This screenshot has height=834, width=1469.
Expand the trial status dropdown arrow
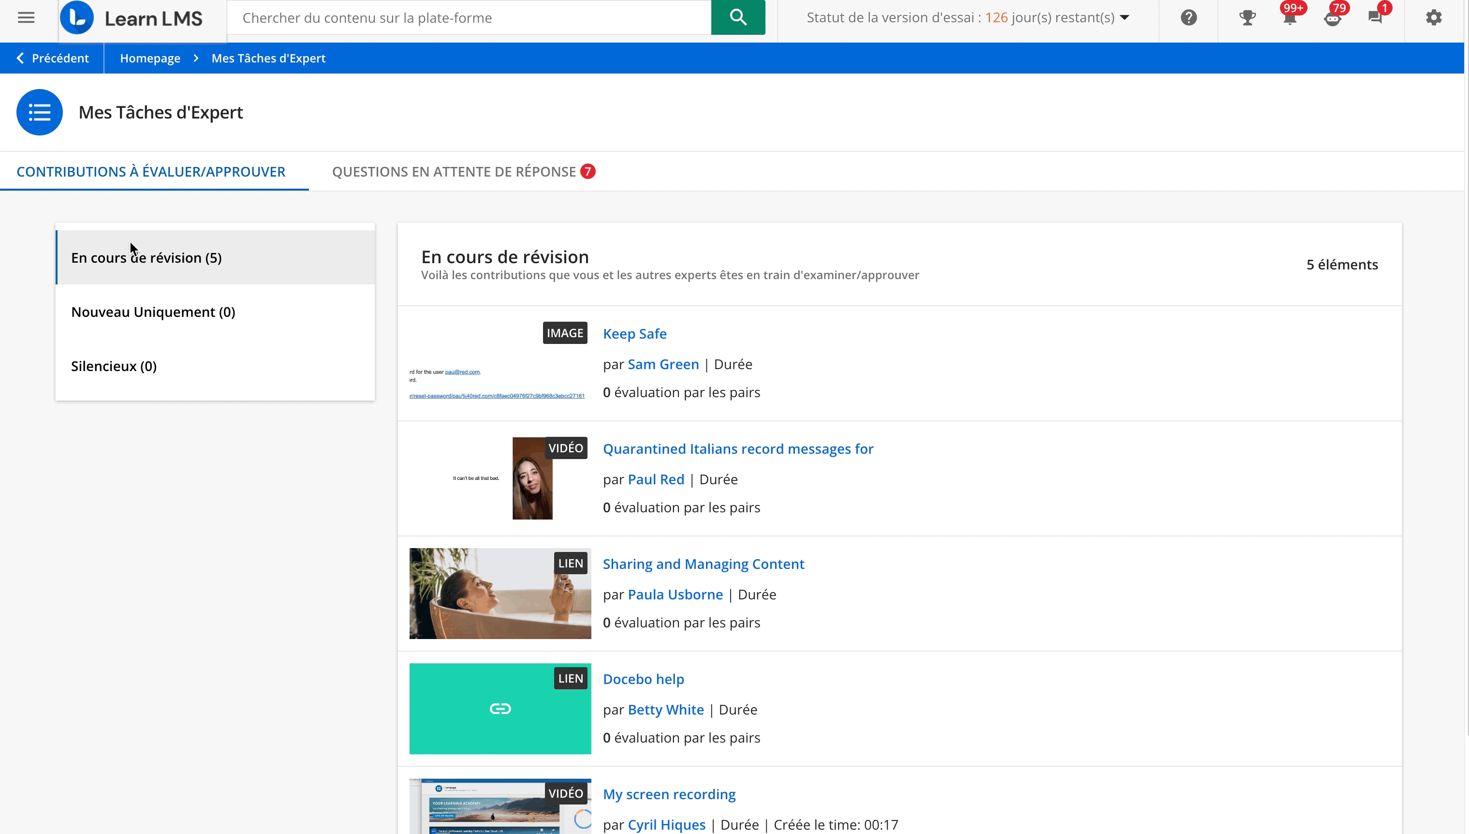coord(1124,18)
